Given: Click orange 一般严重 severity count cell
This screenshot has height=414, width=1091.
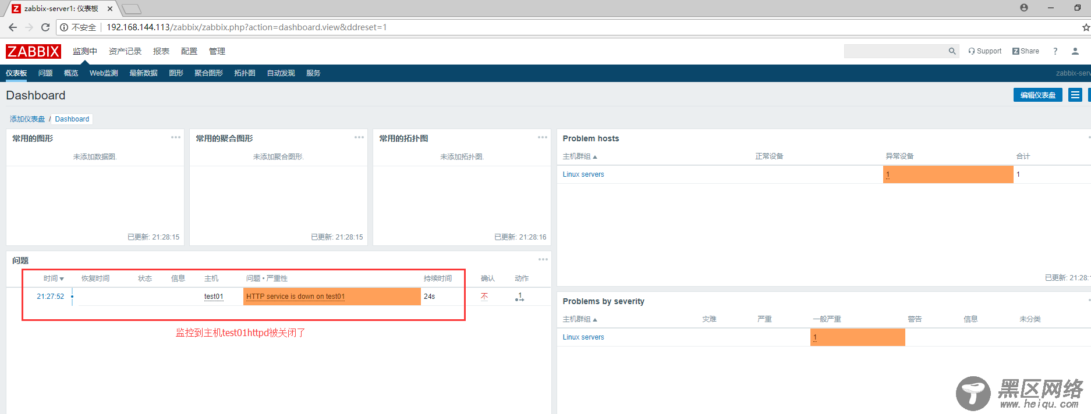Looking at the screenshot, I should click(x=858, y=337).
